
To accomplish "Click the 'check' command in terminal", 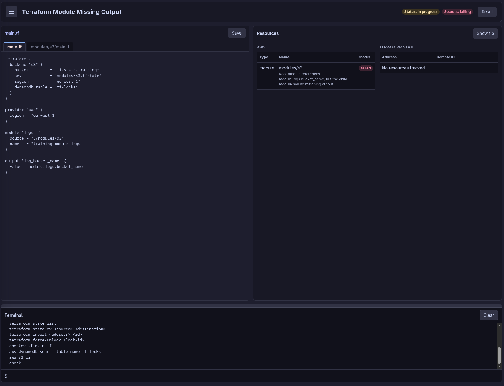I will (x=15, y=363).
